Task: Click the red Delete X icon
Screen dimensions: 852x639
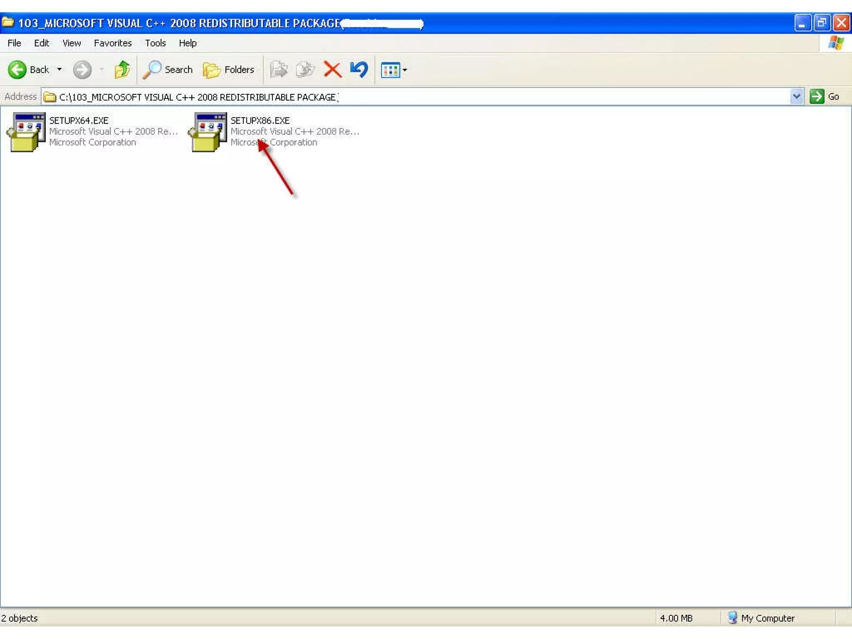Action: [x=332, y=69]
